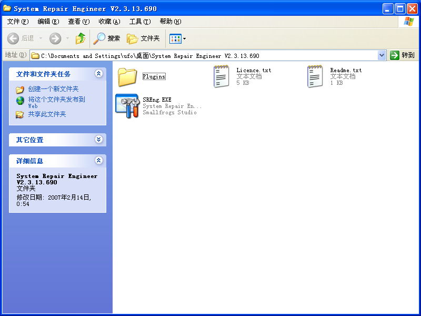The height and width of the screenshot is (316, 421).
Task: Open the Search (搜索) toolbar button
Action: point(107,38)
